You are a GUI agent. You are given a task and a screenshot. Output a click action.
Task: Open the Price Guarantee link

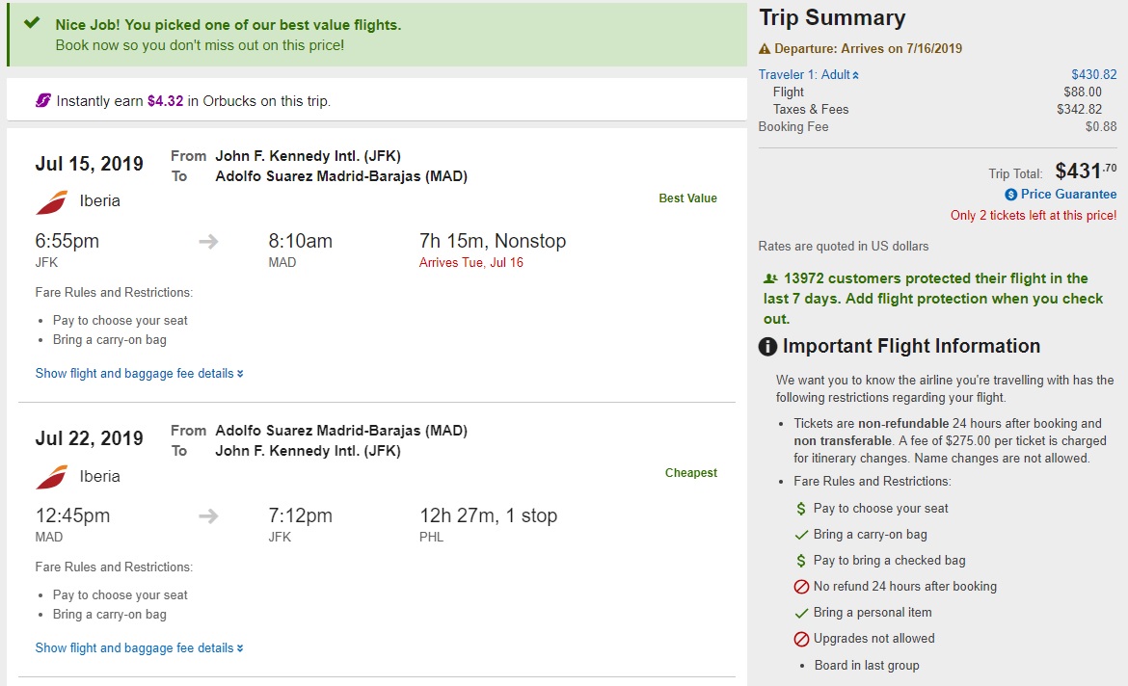pyautogui.click(x=1068, y=195)
